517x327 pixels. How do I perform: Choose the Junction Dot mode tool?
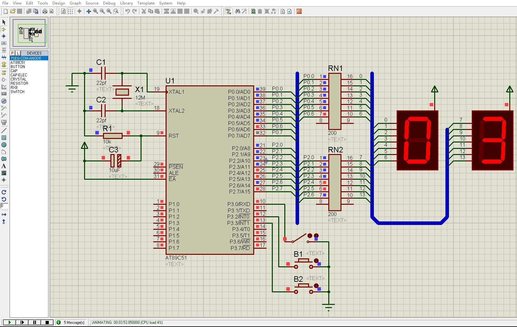[x=4, y=36]
